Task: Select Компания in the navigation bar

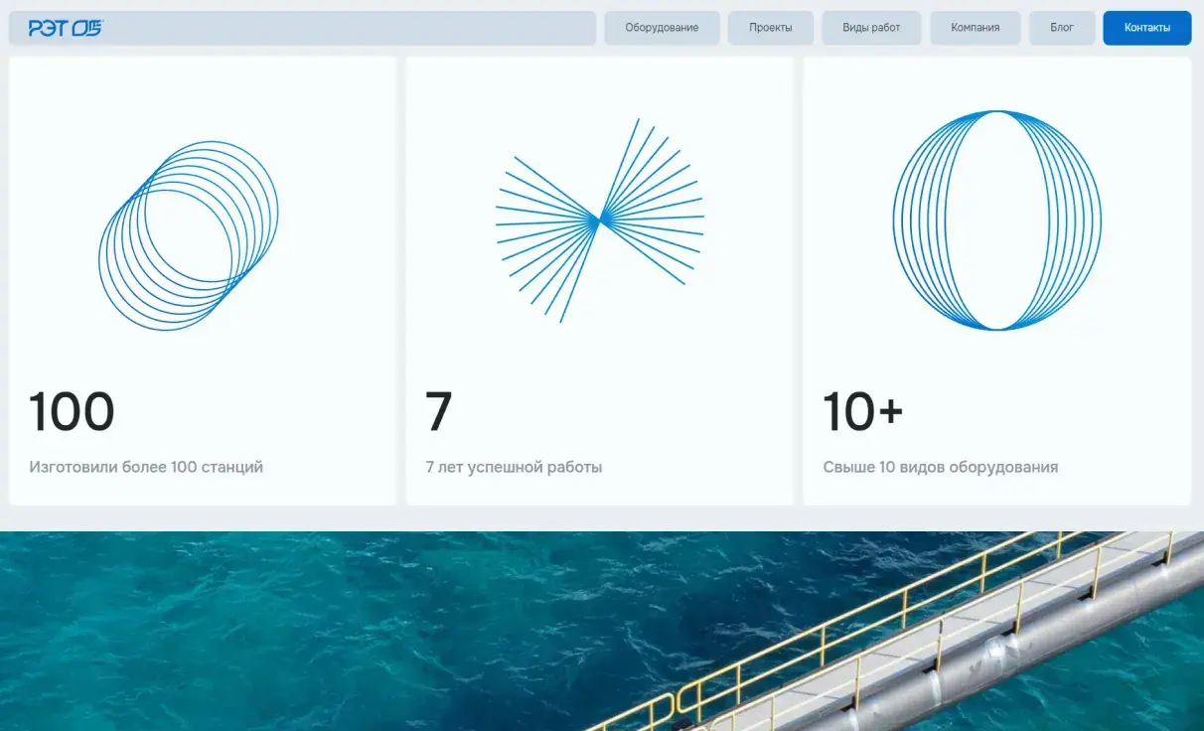Action: click(975, 28)
